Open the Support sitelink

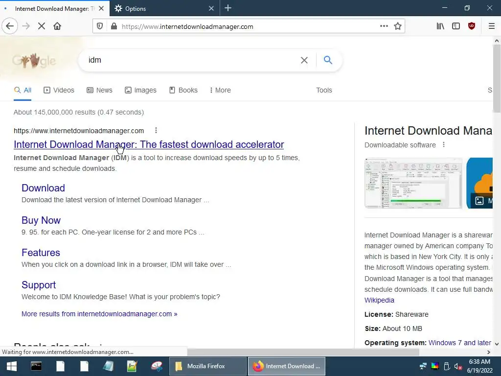click(38, 285)
